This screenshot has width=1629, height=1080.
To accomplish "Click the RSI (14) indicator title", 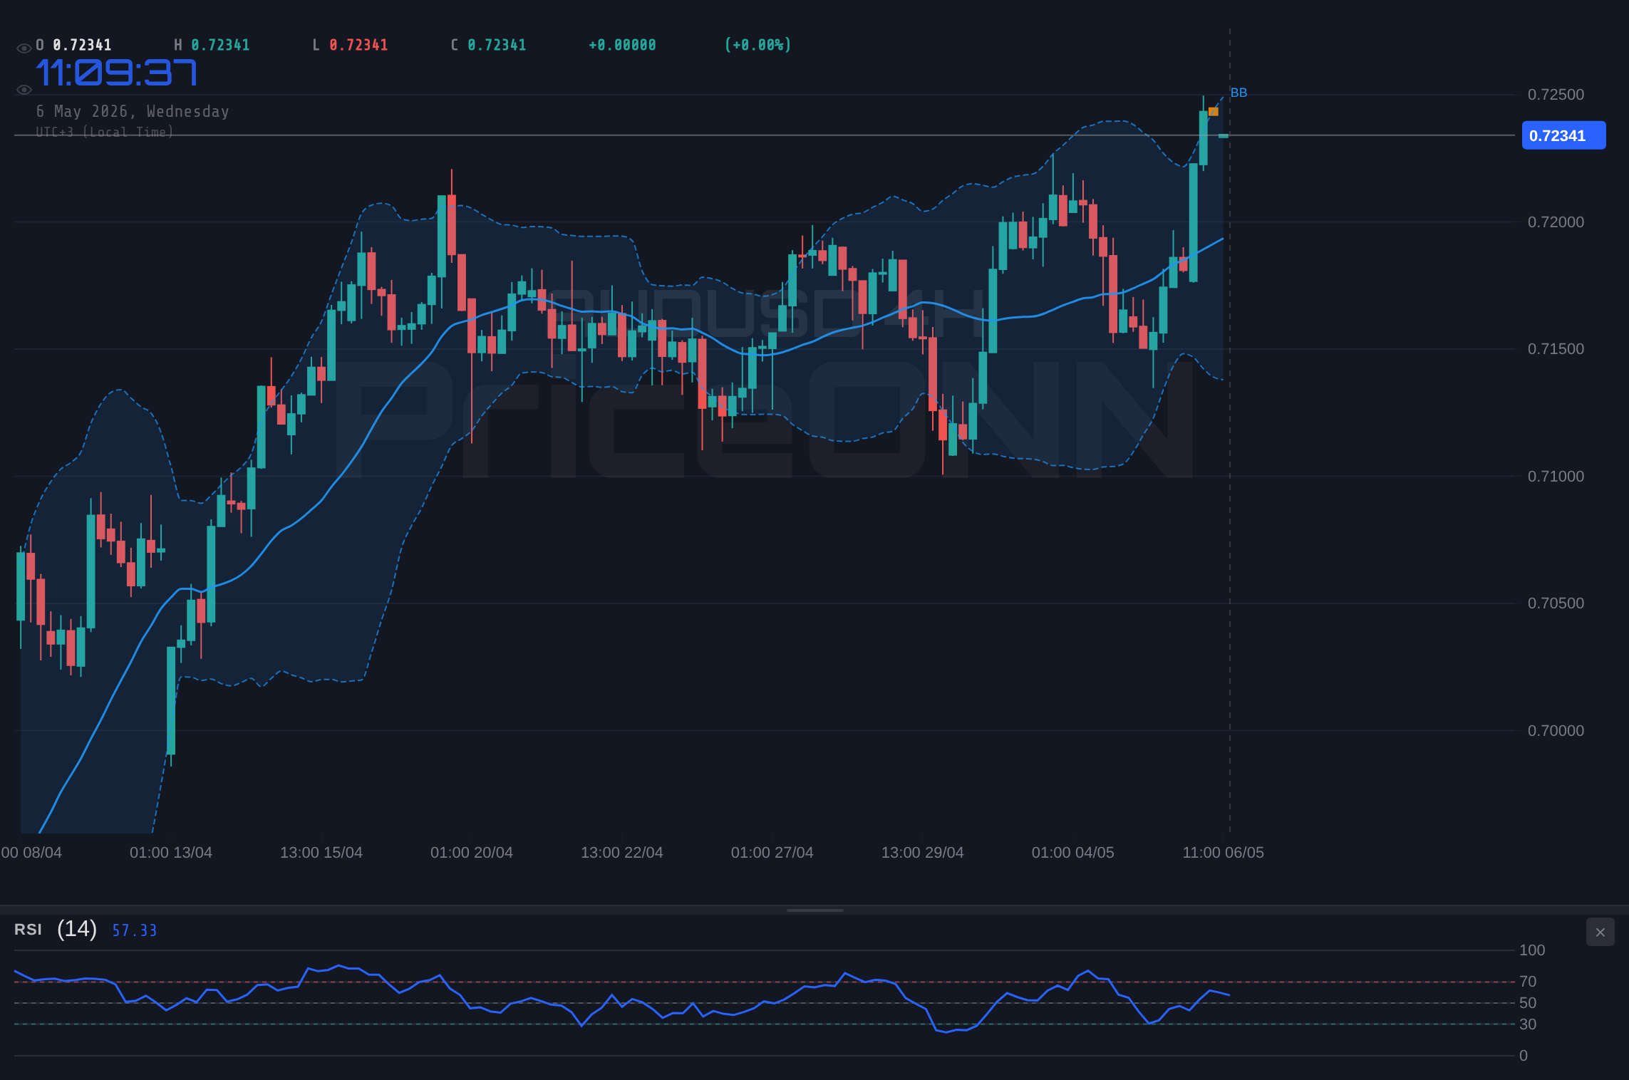I will pyautogui.click(x=56, y=929).
